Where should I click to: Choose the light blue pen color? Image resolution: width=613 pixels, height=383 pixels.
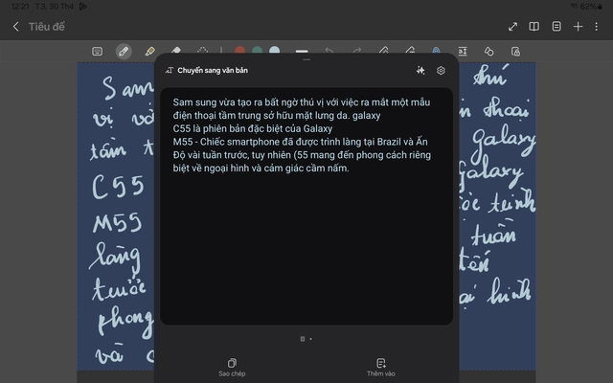pos(275,51)
